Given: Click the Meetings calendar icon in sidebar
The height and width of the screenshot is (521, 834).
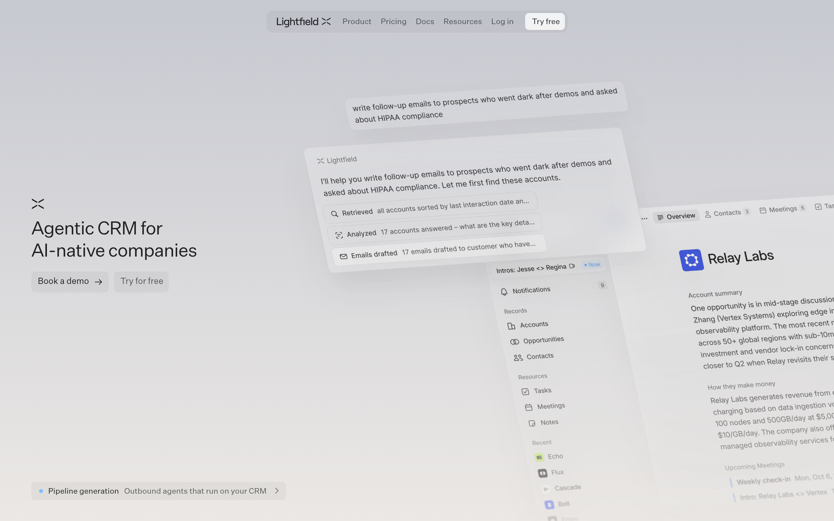Looking at the screenshot, I should click(529, 408).
